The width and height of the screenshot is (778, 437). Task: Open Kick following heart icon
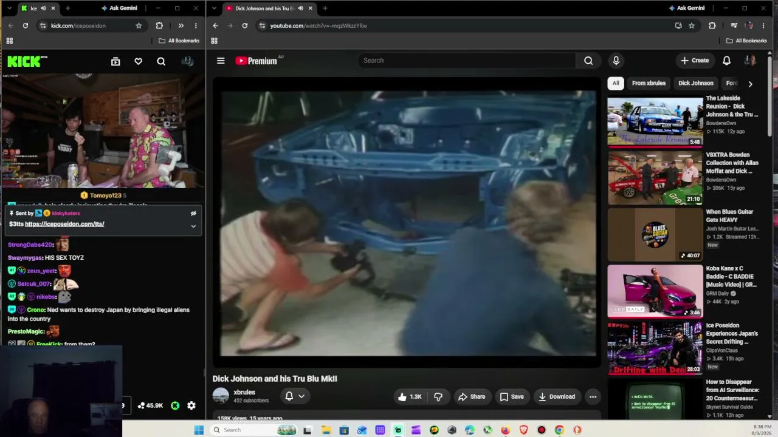coord(139,61)
